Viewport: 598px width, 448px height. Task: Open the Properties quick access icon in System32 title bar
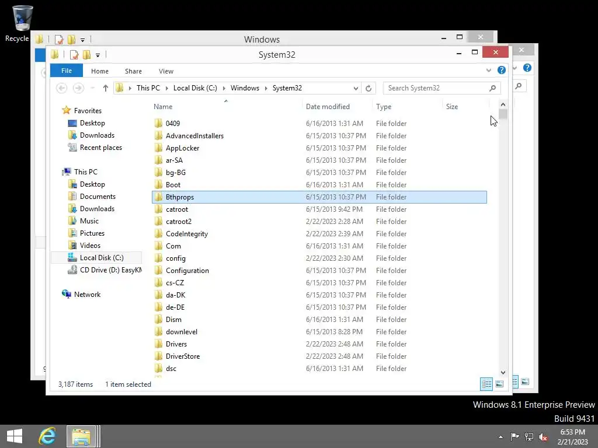pos(74,55)
